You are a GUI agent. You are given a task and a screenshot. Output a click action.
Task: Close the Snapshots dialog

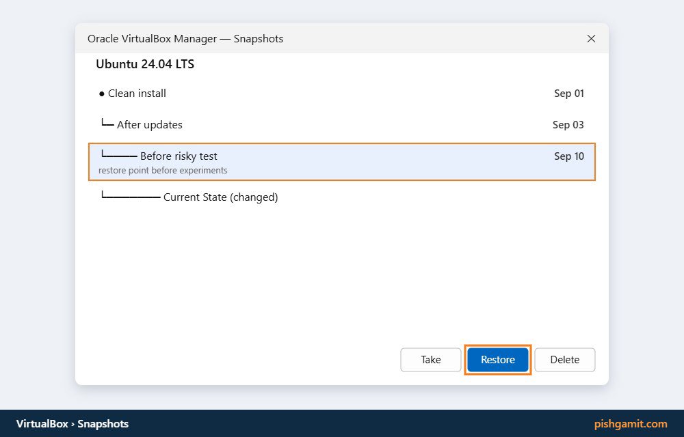point(591,39)
